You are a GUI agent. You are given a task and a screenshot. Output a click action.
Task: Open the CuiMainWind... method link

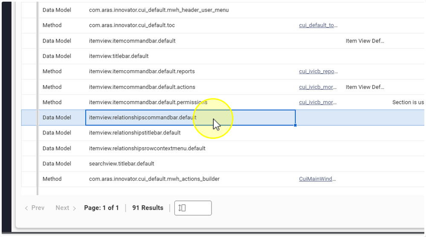318,179
